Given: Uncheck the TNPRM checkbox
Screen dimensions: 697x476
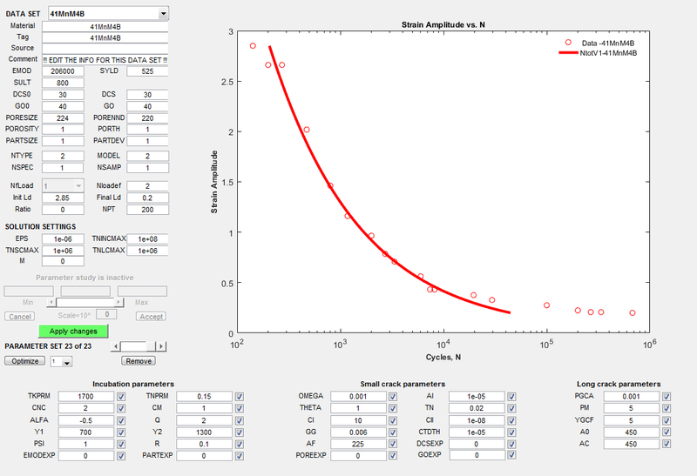Looking at the screenshot, I should click(x=240, y=397).
